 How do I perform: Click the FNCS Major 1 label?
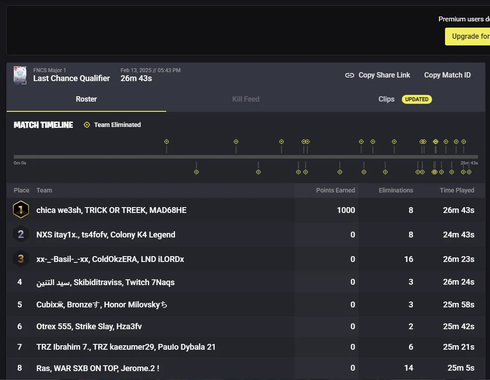coord(50,70)
